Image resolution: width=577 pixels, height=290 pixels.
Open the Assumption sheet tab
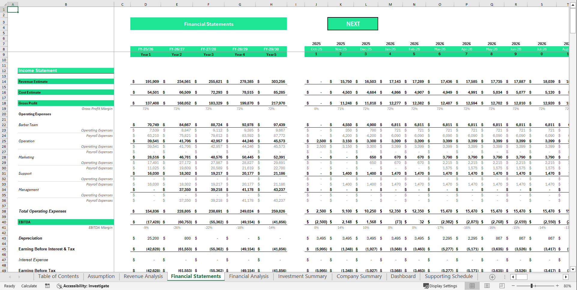pyautogui.click(x=101, y=276)
